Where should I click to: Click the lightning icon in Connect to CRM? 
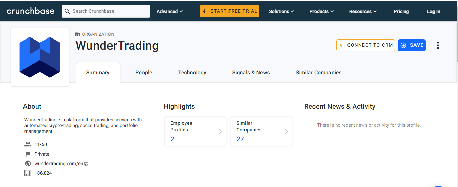click(x=341, y=45)
